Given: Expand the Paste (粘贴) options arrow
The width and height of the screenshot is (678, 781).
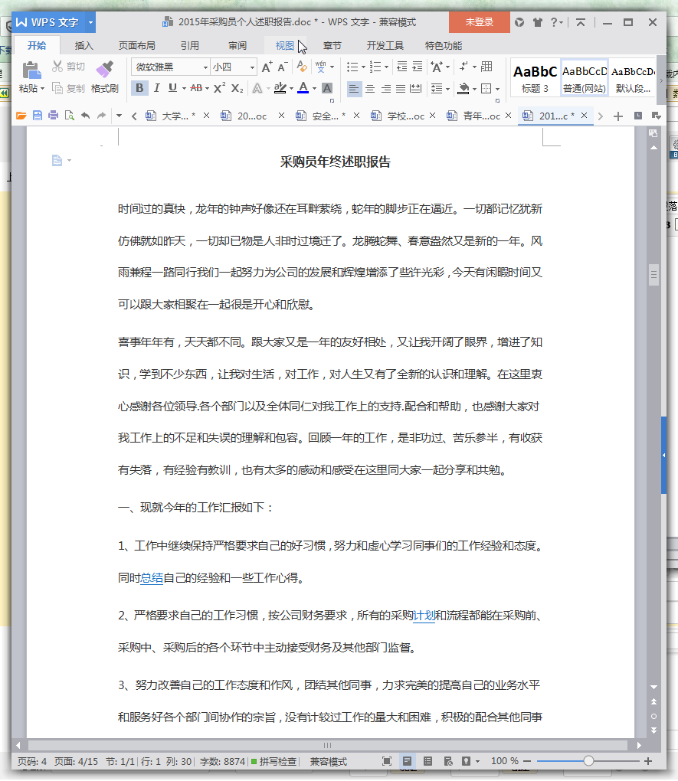Looking at the screenshot, I should (42, 89).
